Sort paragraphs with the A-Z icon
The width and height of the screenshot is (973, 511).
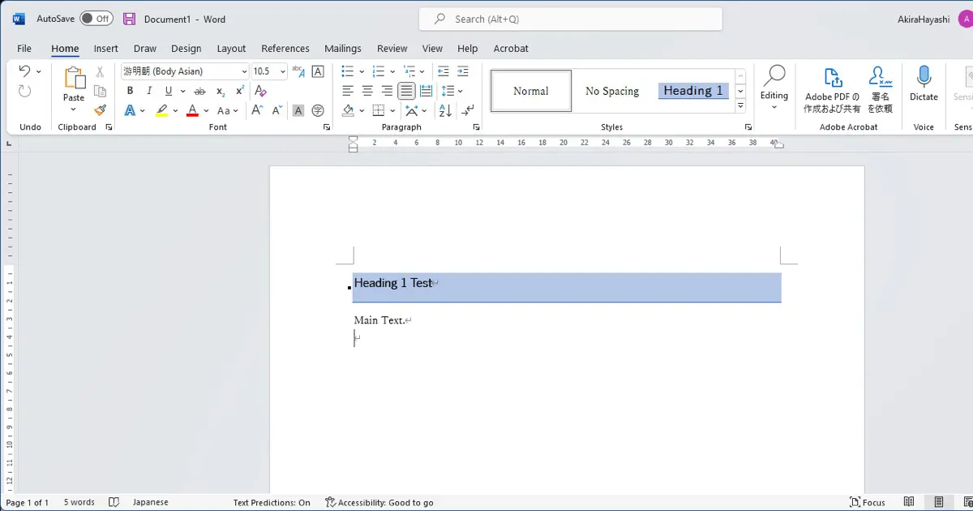click(x=445, y=110)
